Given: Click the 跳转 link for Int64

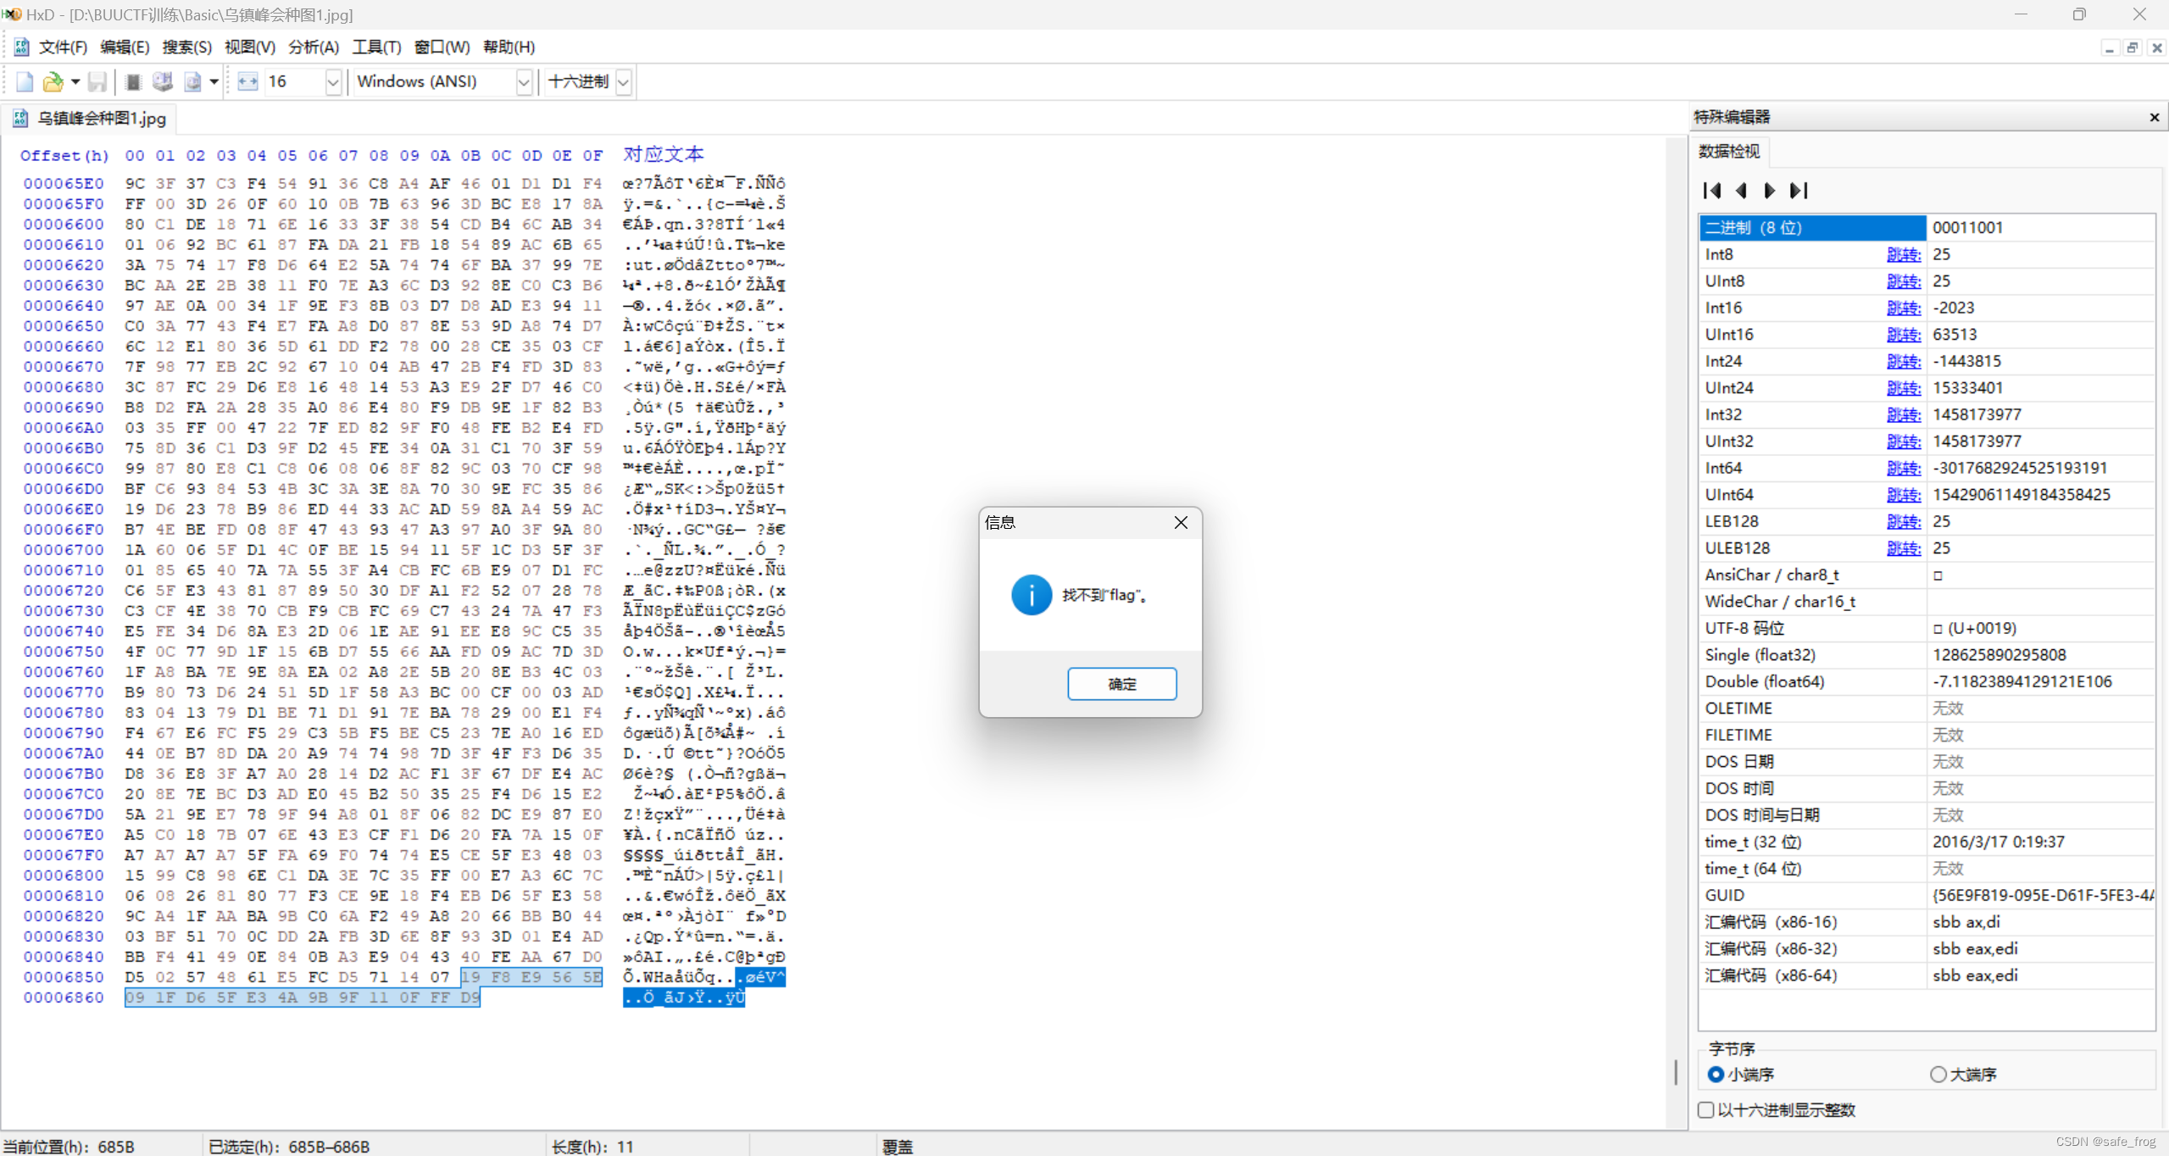Looking at the screenshot, I should coord(1903,468).
